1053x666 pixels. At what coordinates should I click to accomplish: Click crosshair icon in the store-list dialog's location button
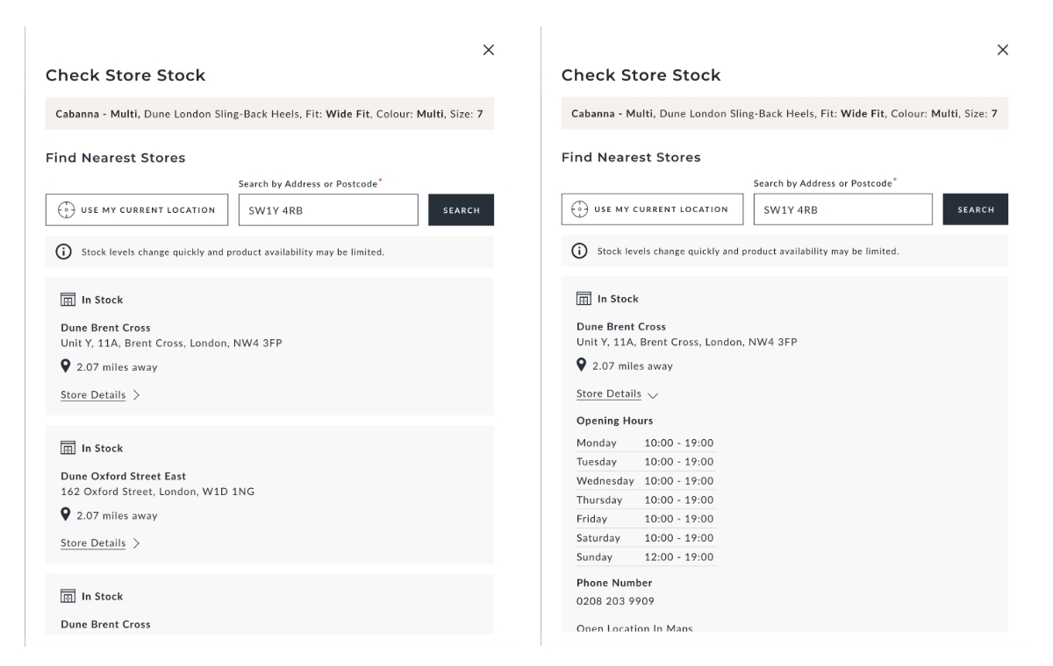(64, 210)
